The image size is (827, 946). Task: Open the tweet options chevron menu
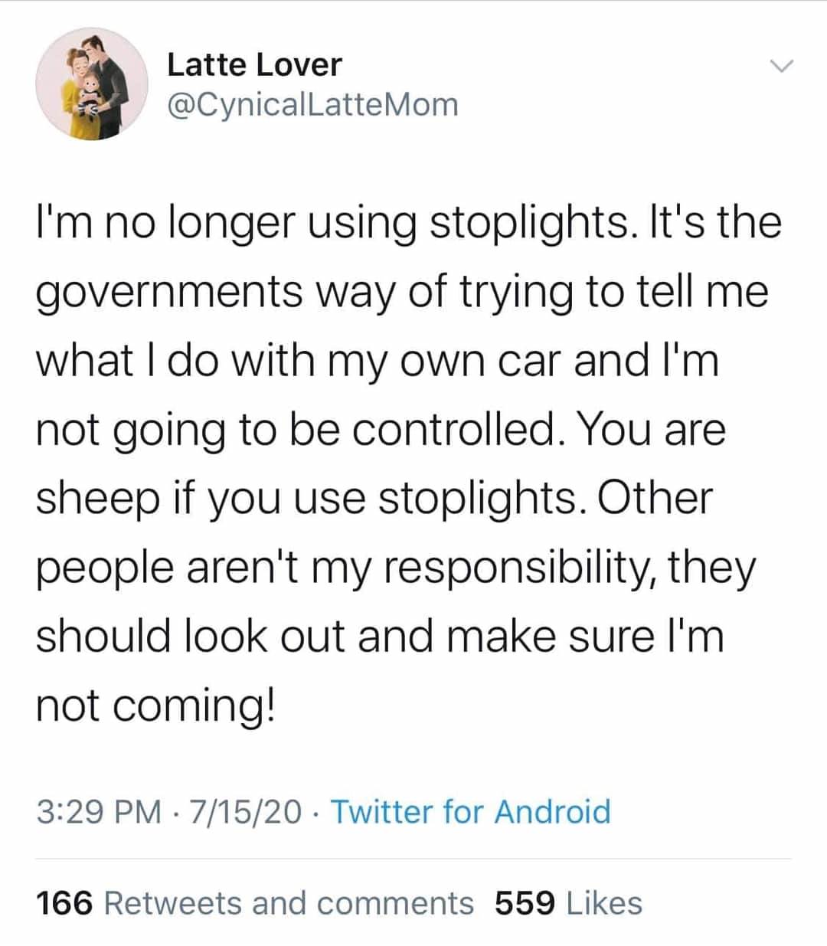(780, 67)
